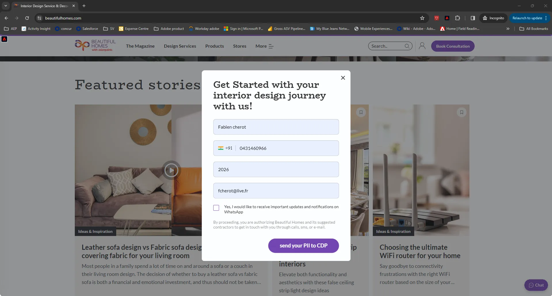Bookmark this tab with star icon
Image resolution: width=552 pixels, height=296 pixels.
click(x=422, y=18)
